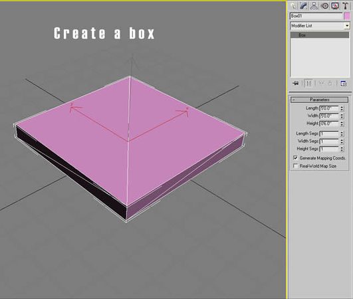Open Configure Modifier Sets icon
The image size is (353, 299).
[343, 84]
